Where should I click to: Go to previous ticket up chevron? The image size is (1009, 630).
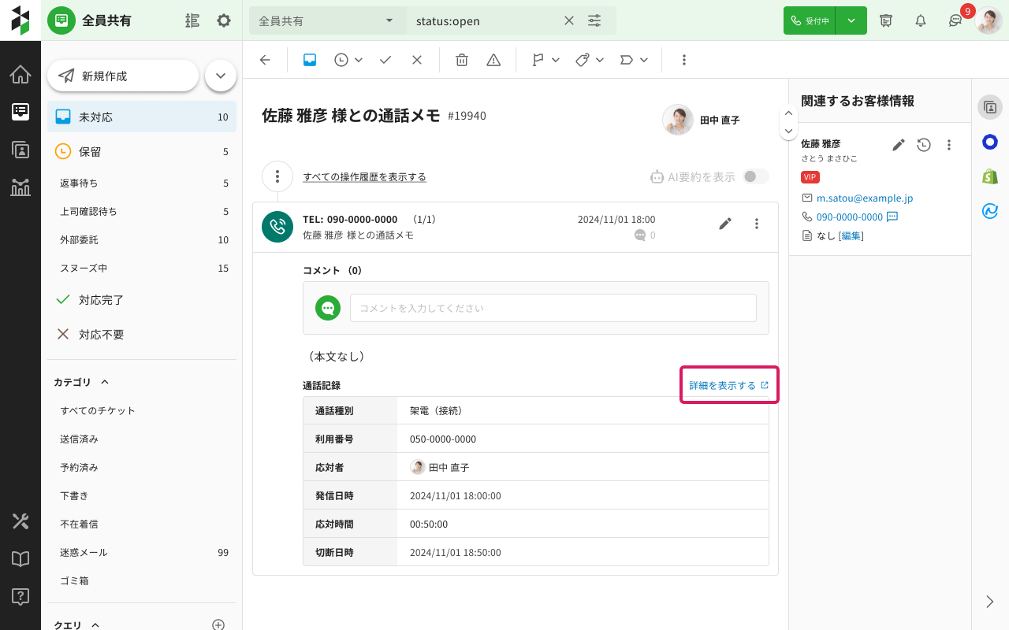click(x=788, y=113)
